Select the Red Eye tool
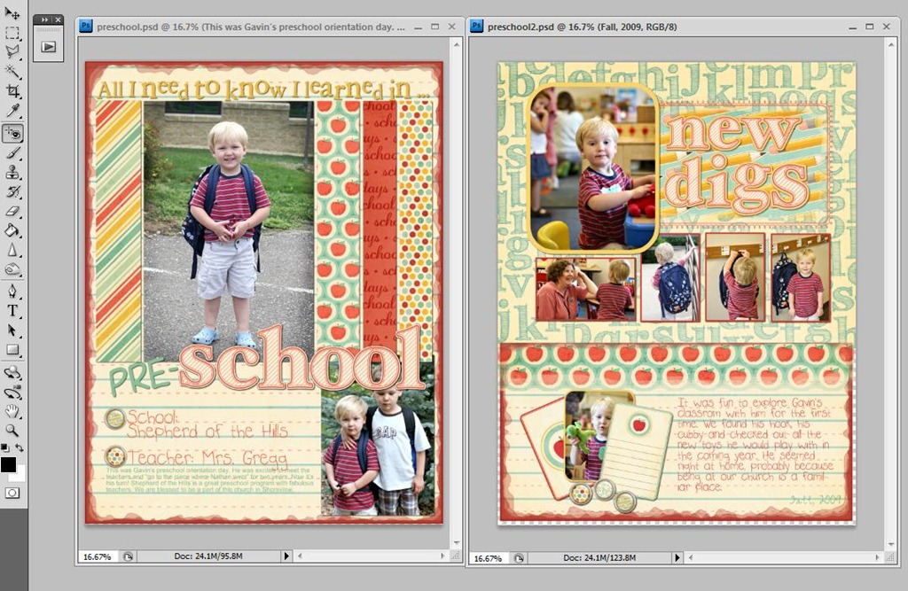 pyautogui.click(x=12, y=135)
